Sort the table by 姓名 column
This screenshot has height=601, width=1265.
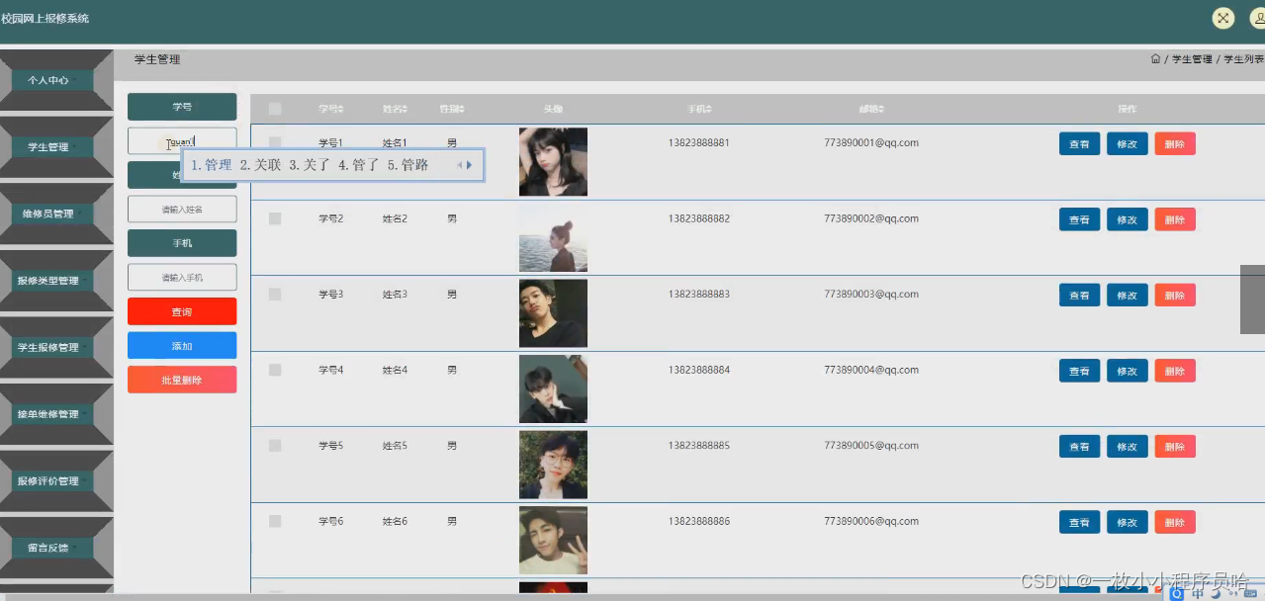(x=395, y=109)
